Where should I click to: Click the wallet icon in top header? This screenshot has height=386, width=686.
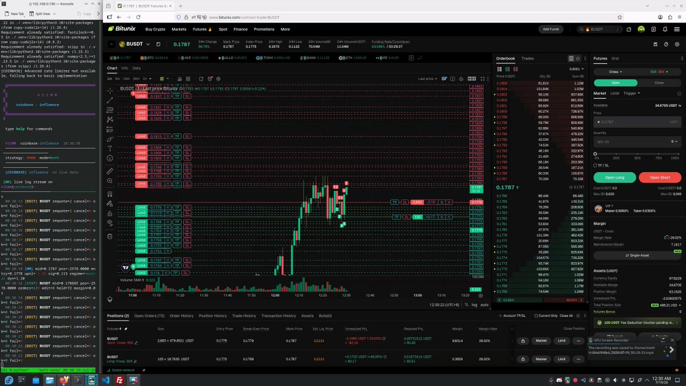629,29
